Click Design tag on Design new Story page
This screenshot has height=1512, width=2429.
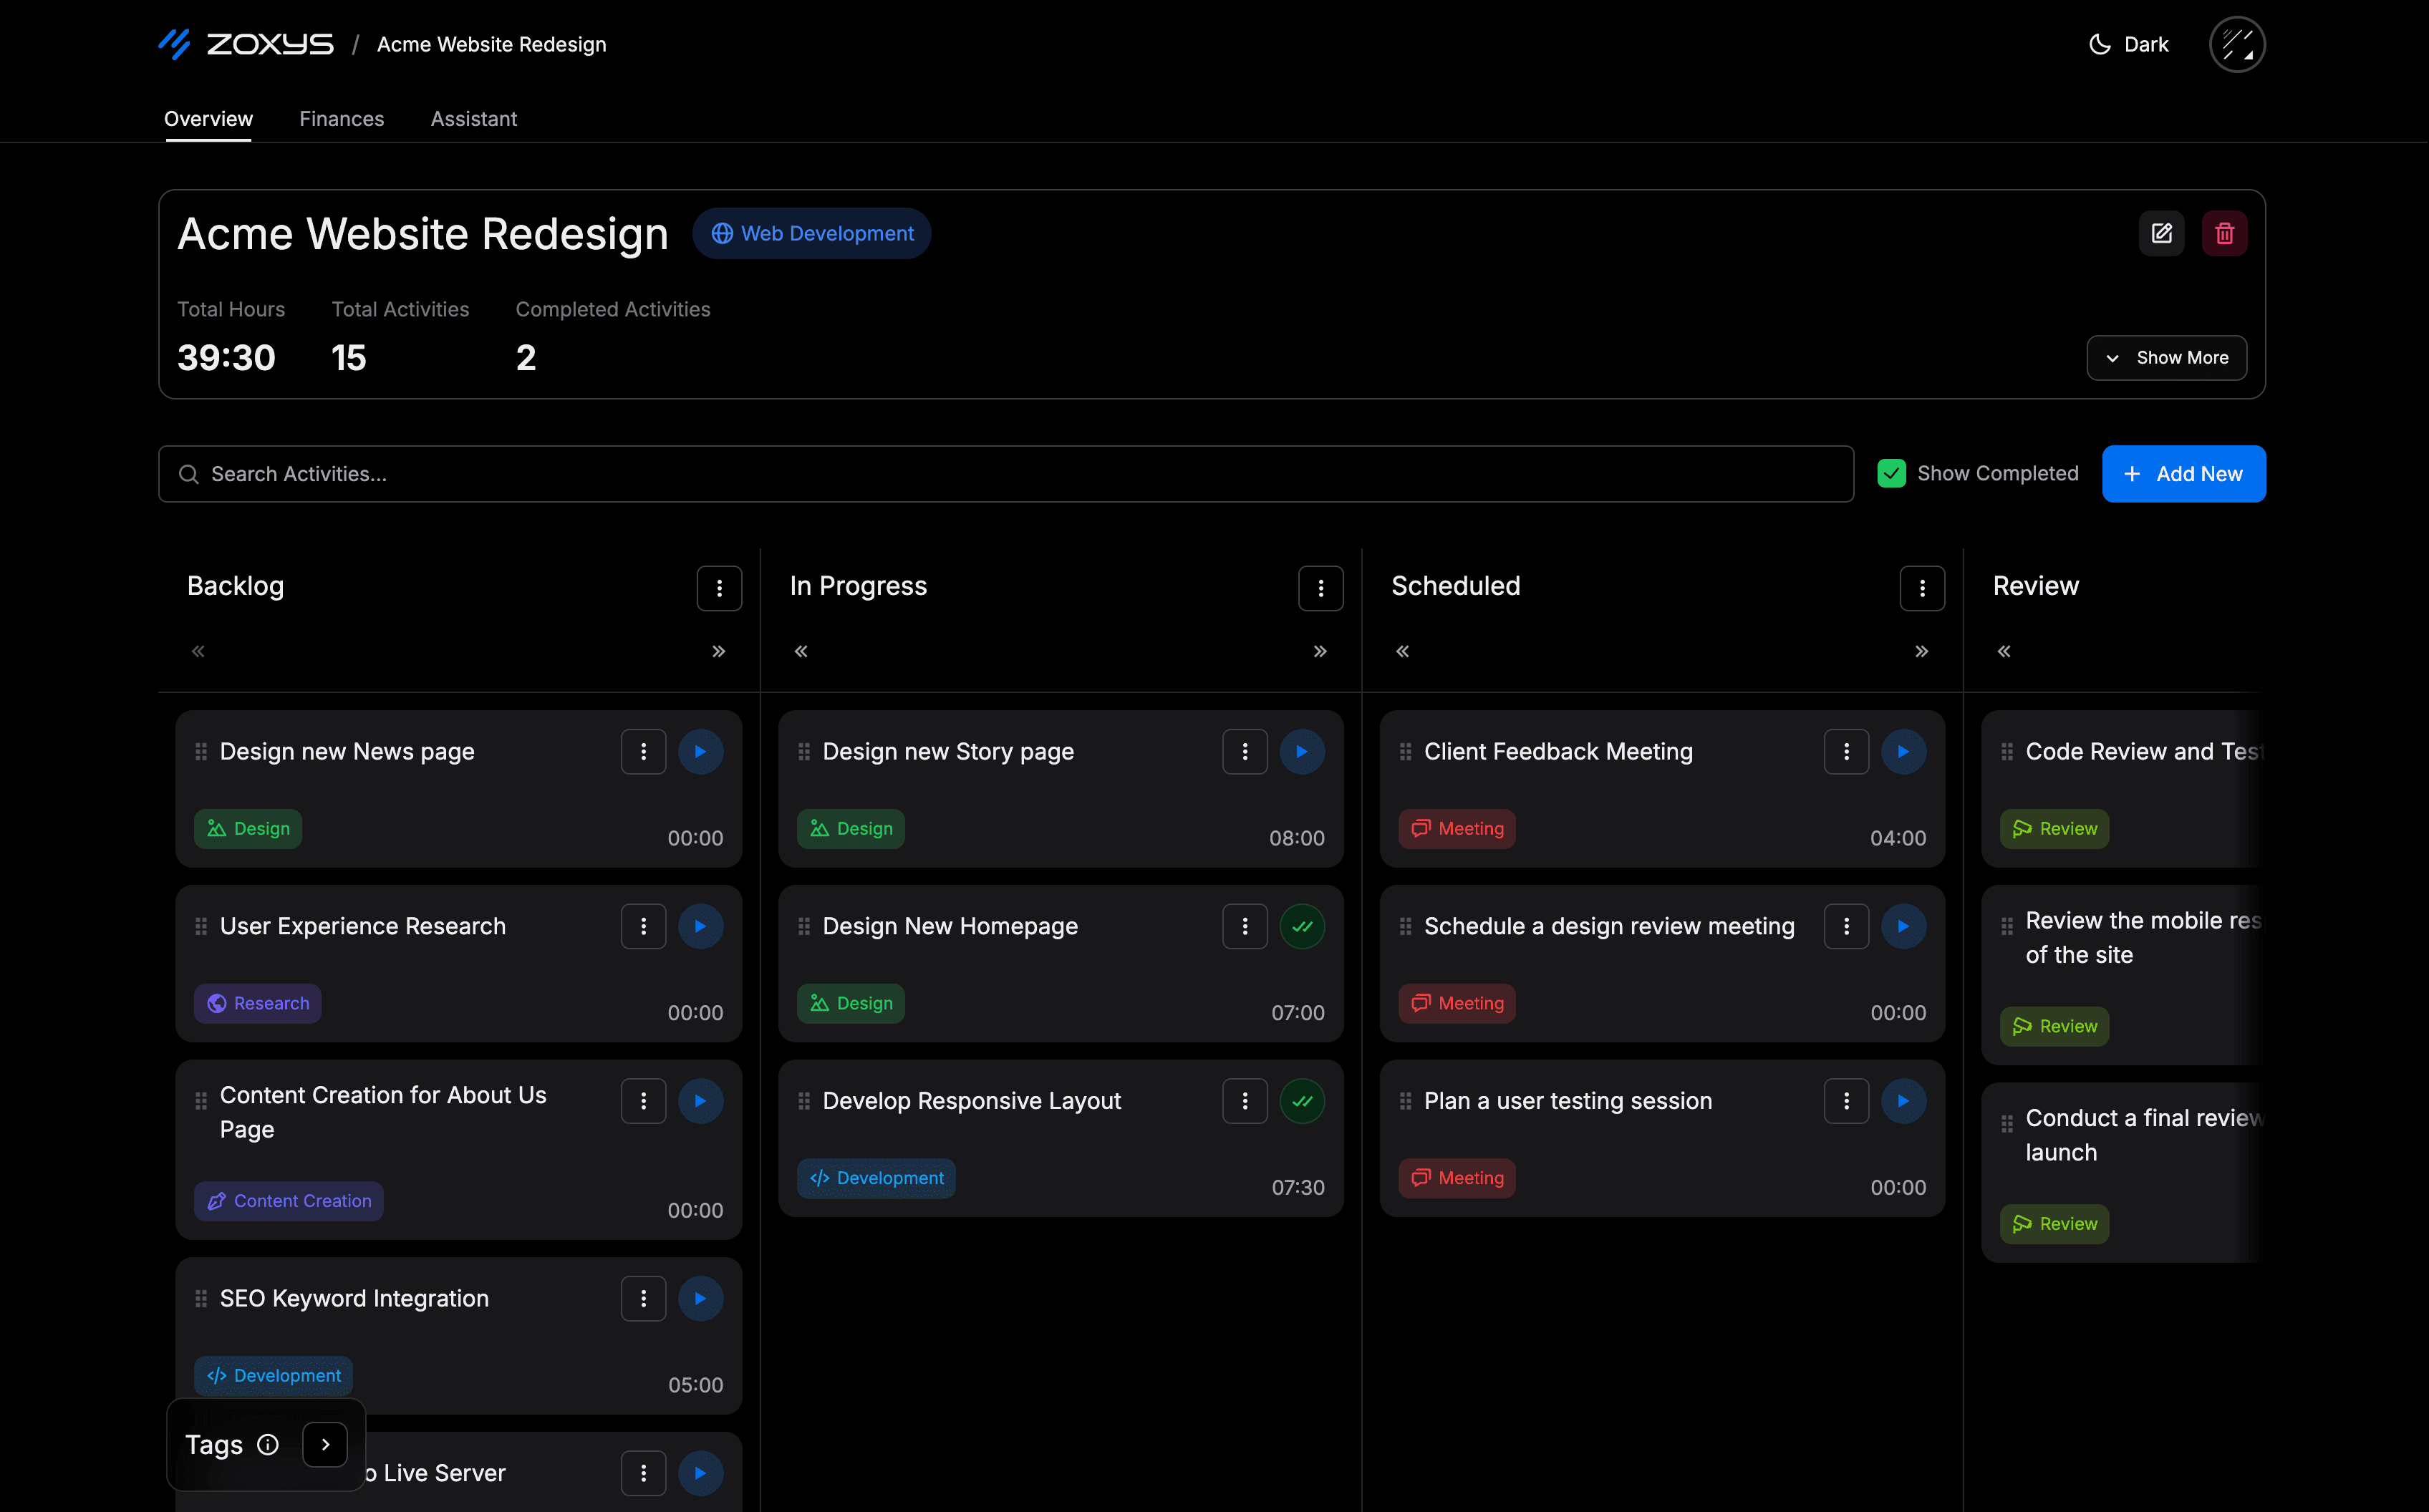point(851,828)
